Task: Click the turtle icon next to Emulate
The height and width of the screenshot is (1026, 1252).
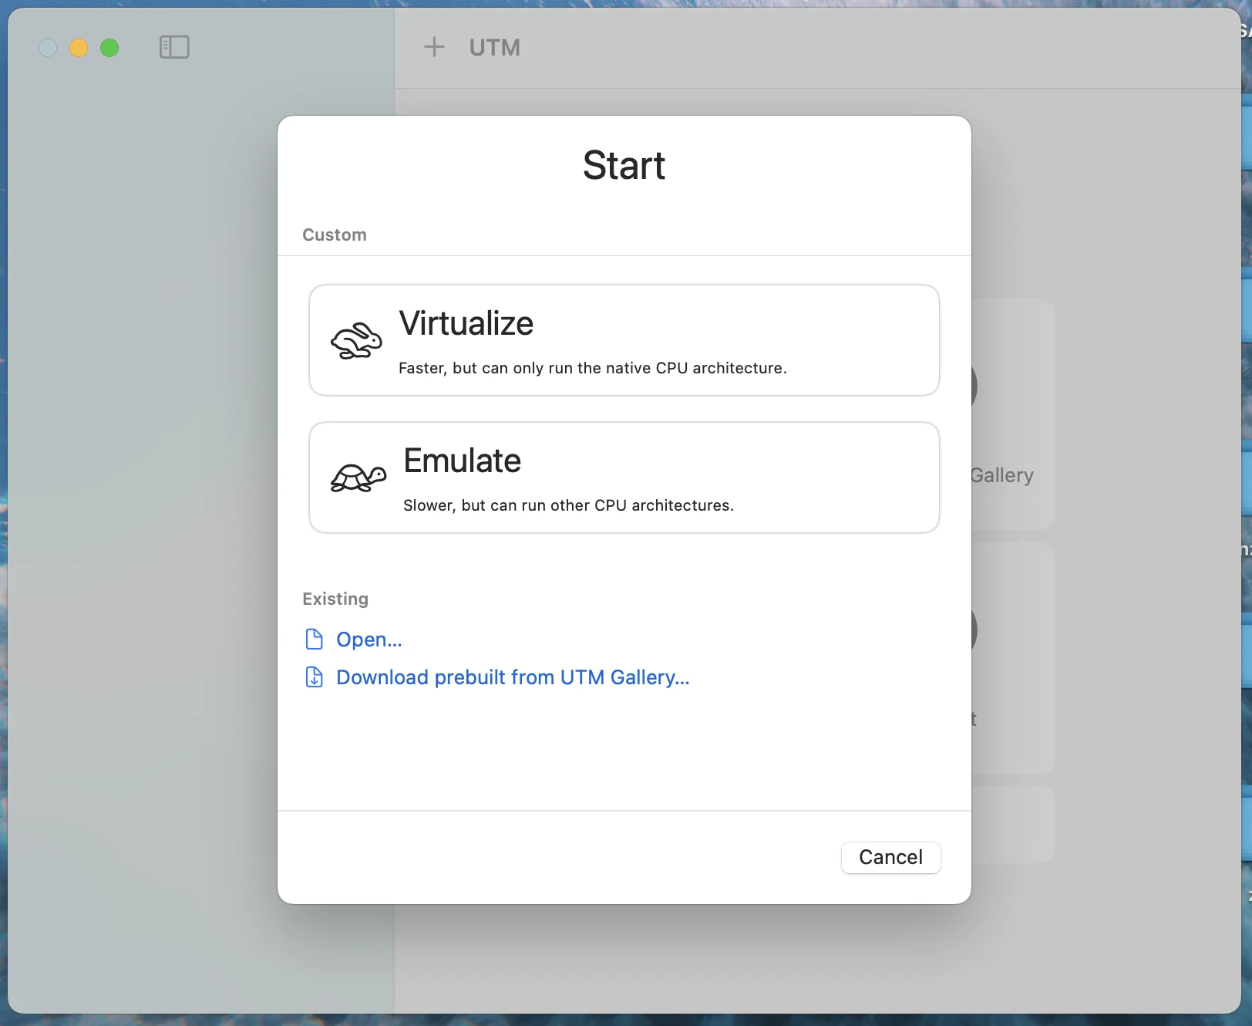Action: 358,478
